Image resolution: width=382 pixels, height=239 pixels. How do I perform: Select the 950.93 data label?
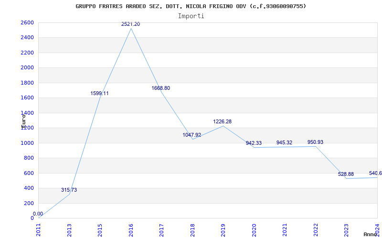315,142
